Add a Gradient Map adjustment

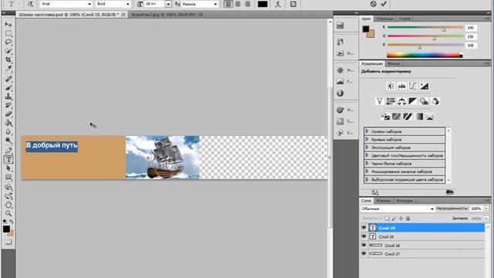[418, 117]
